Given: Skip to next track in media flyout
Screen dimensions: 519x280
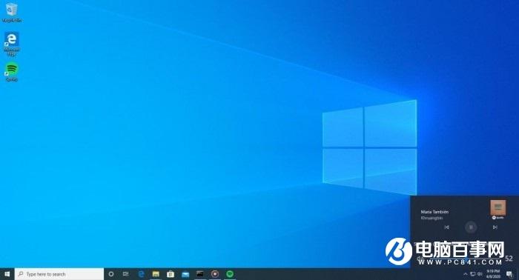Looking at the screenshot, I should point(495,227).
